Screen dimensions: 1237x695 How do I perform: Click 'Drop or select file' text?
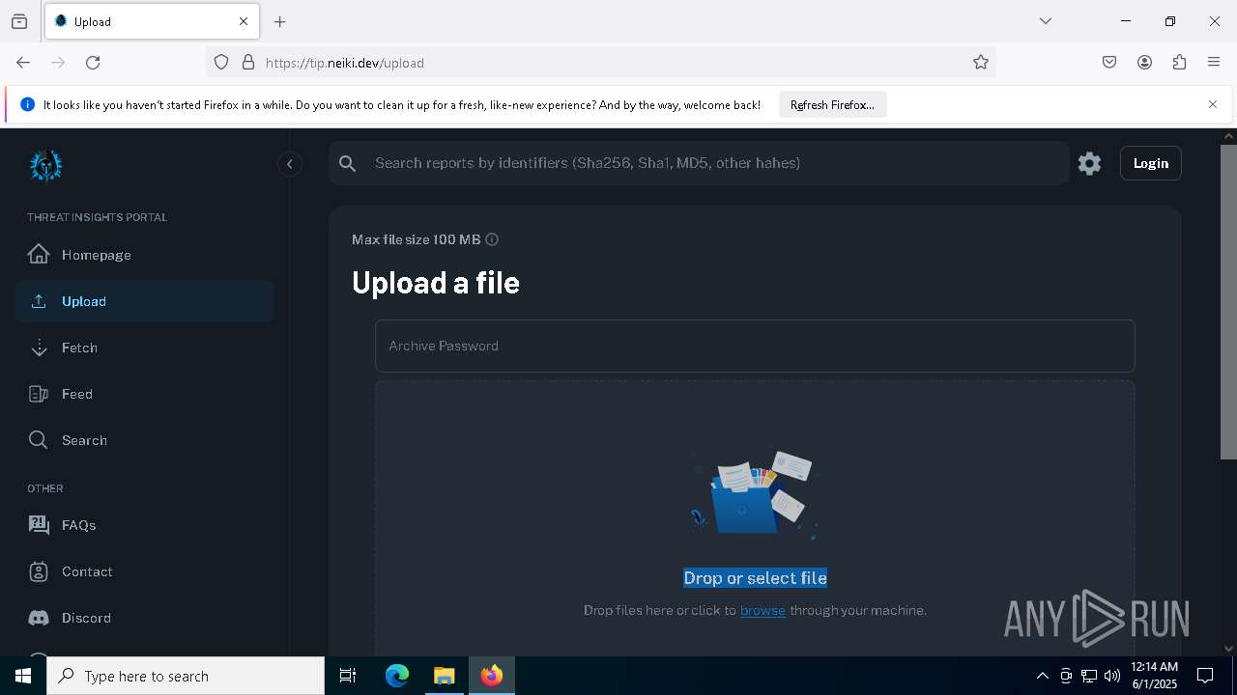click(x=755, y=577)
